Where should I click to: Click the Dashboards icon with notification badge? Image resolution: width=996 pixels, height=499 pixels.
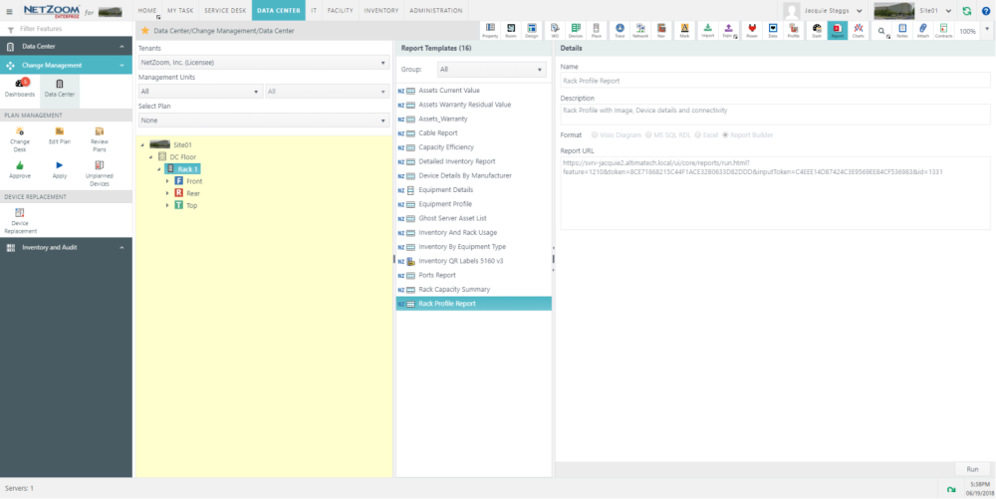click(20, 88)
